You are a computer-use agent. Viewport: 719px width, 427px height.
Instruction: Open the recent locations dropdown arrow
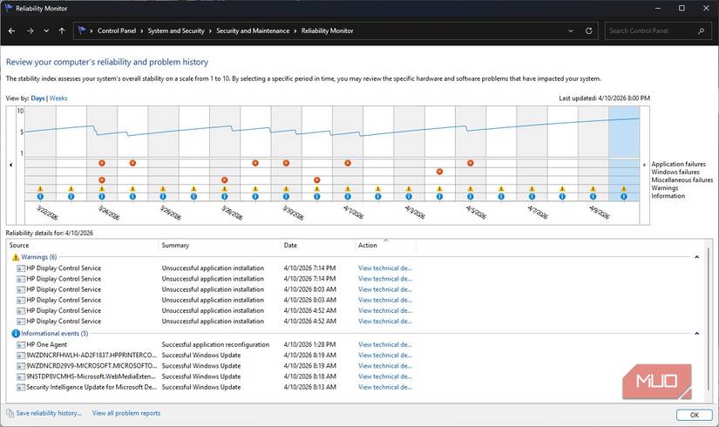[x=46, y=30]
